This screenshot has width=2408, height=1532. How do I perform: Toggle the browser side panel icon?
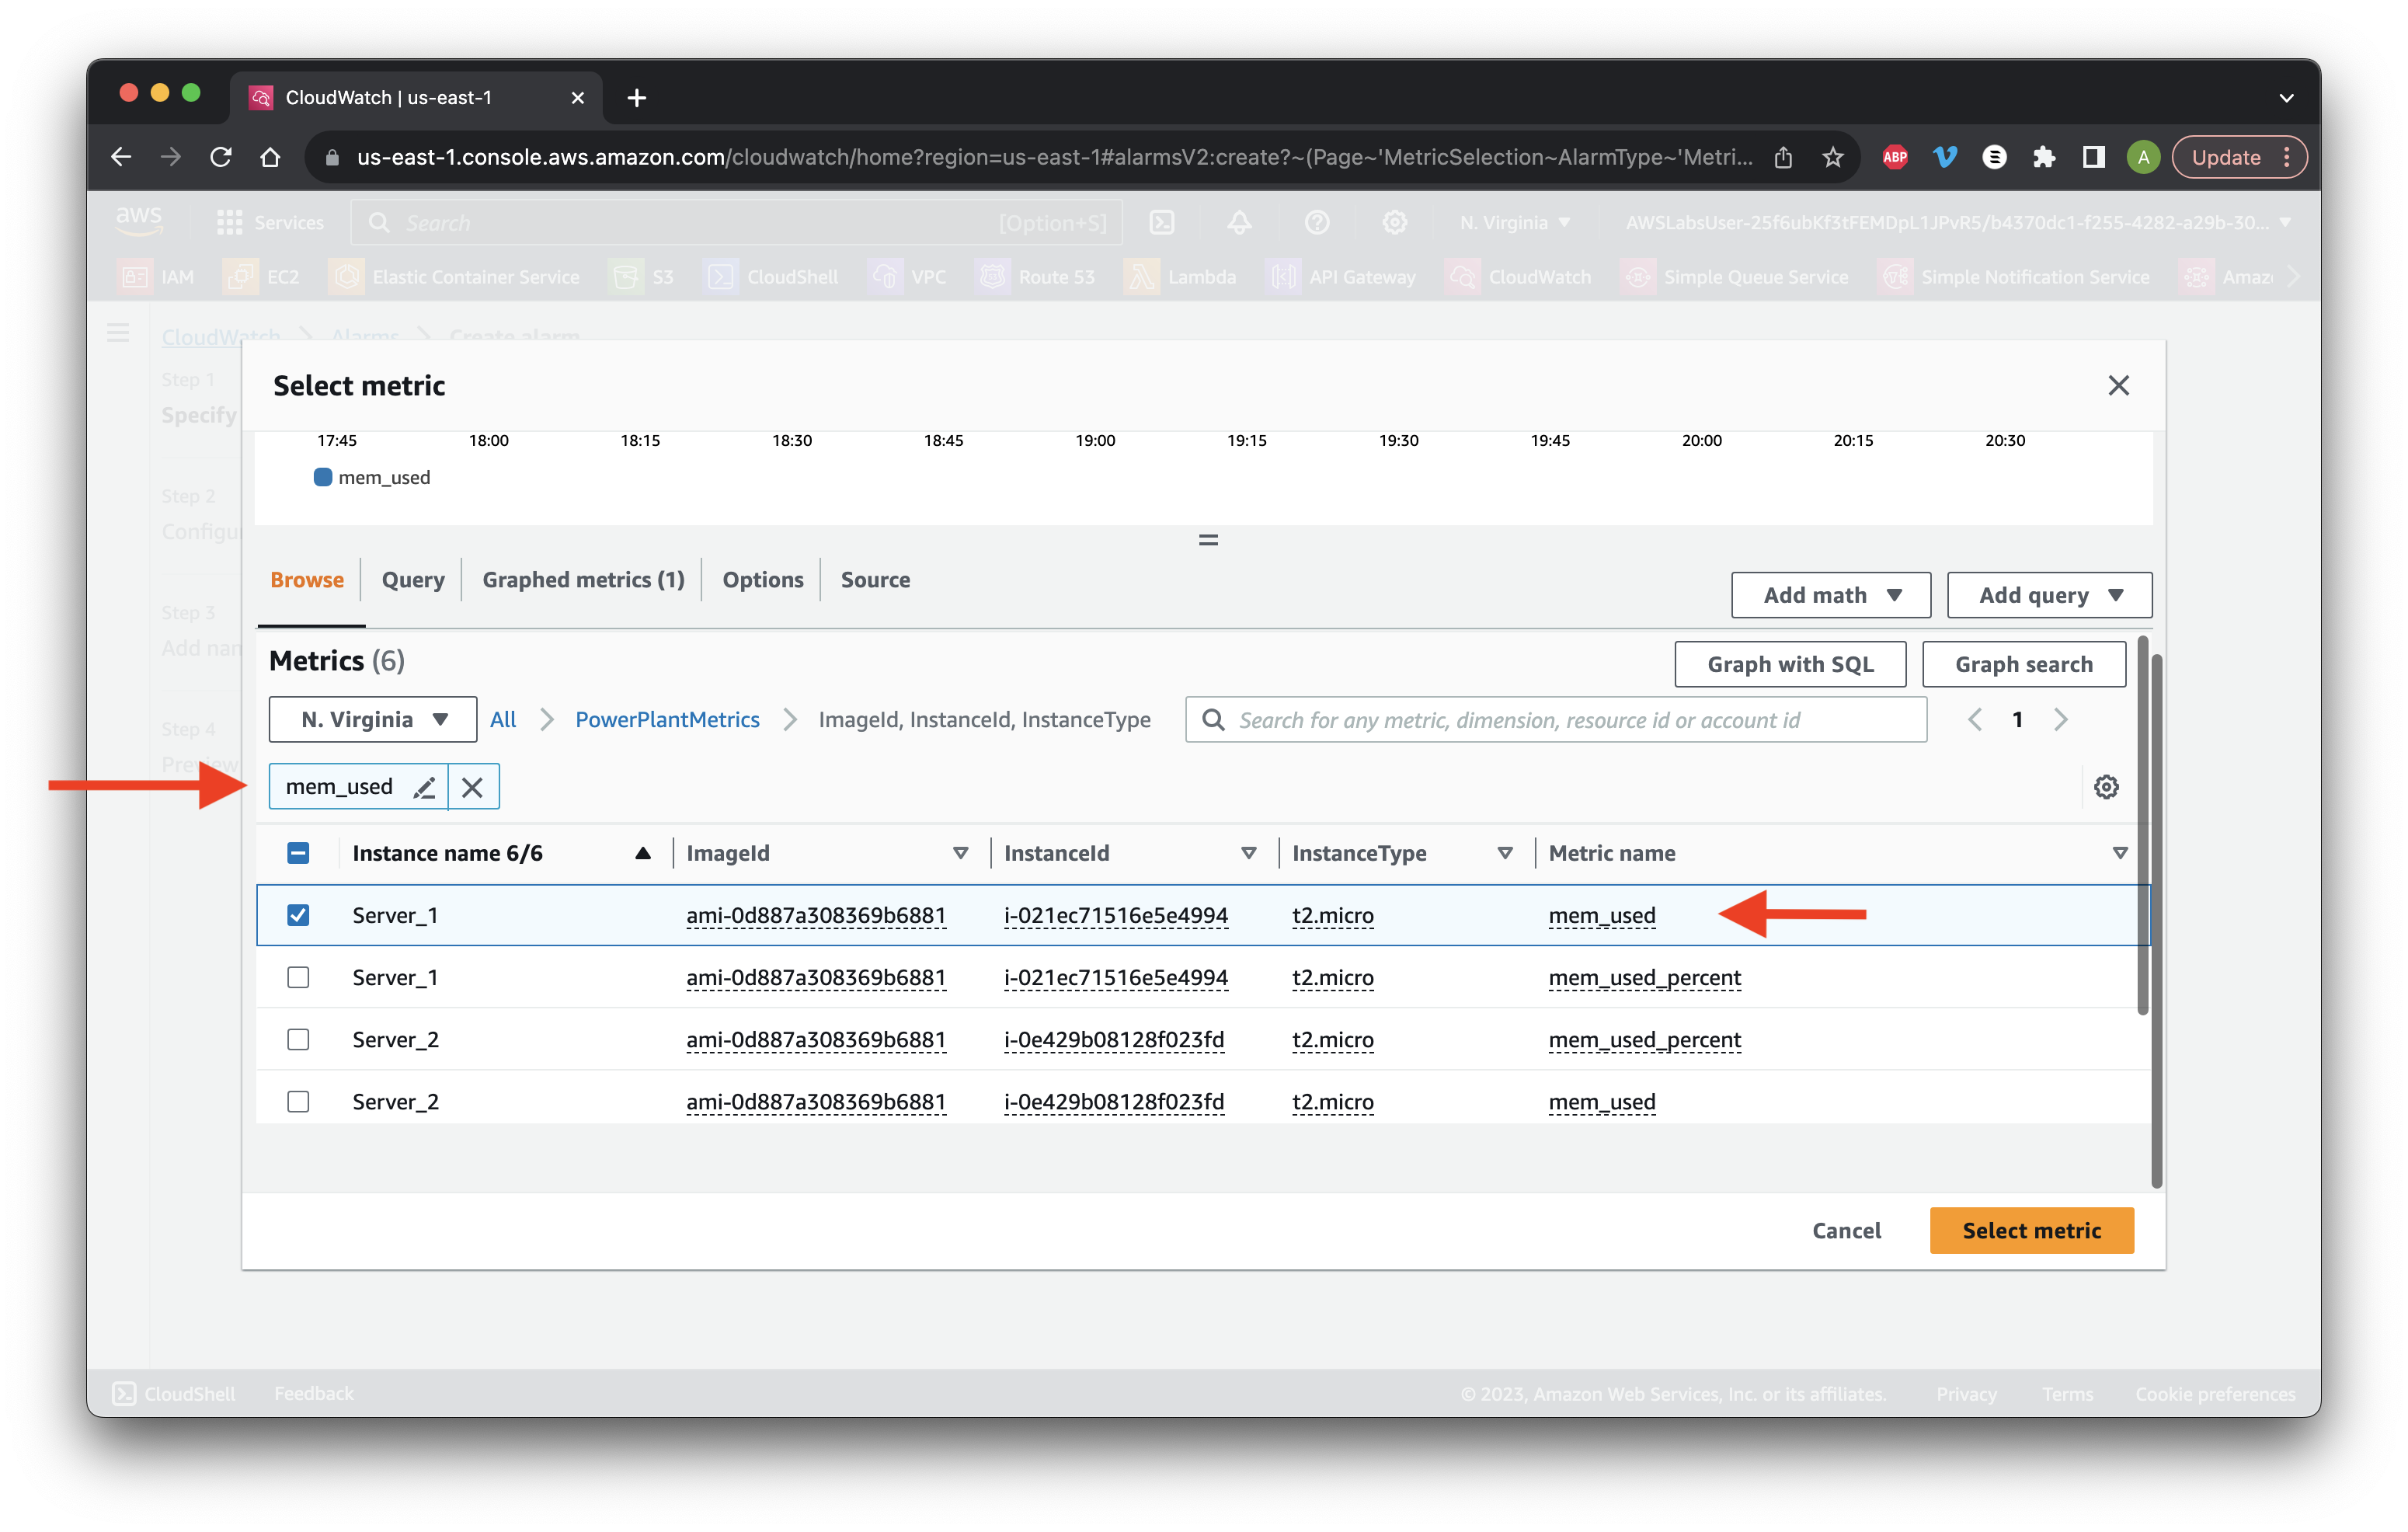(2093, 157)
